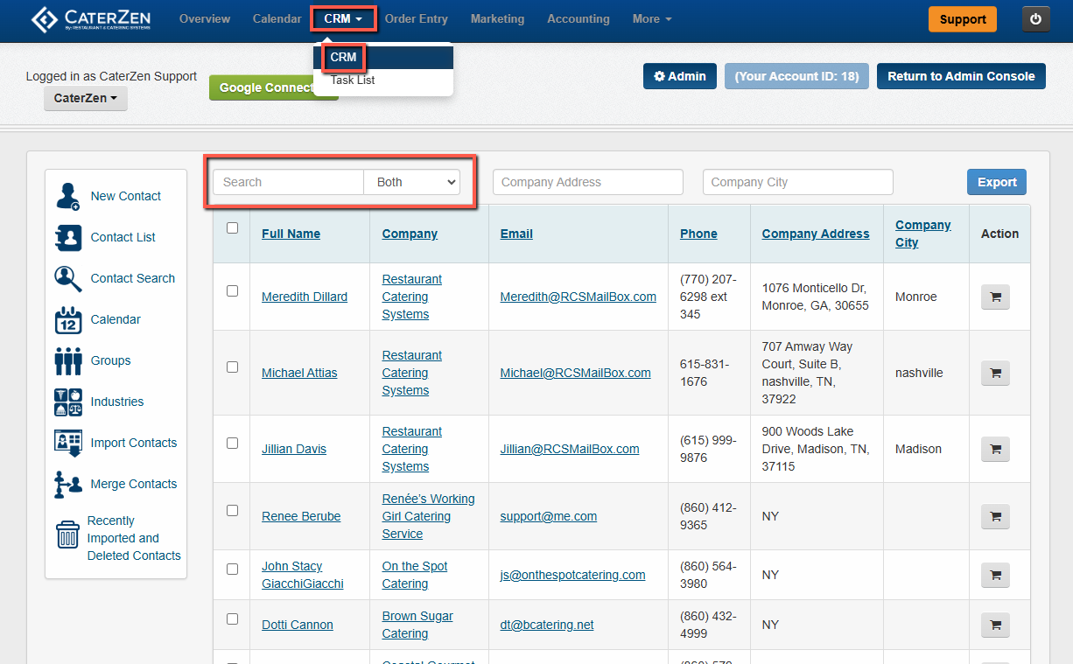Sort by the Phone column header
Viewport: 1073px width, 664px height.
point(698,234)
